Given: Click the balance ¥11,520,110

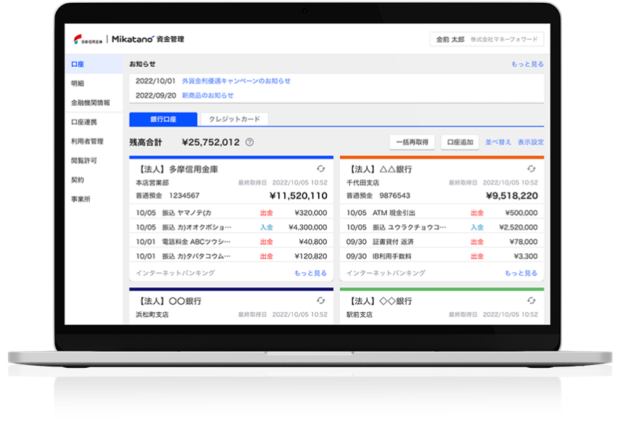Looking at the screenshot, I should [298, 196].
